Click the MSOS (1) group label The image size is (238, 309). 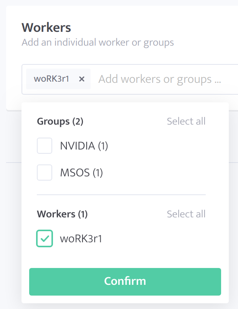point(81,173)
